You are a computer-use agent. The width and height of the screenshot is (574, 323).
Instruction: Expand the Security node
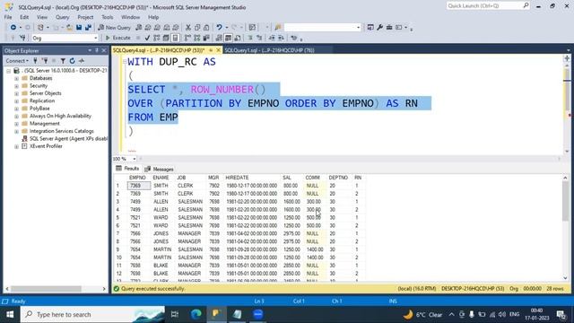pyautogui.click(x=16, y=86)
